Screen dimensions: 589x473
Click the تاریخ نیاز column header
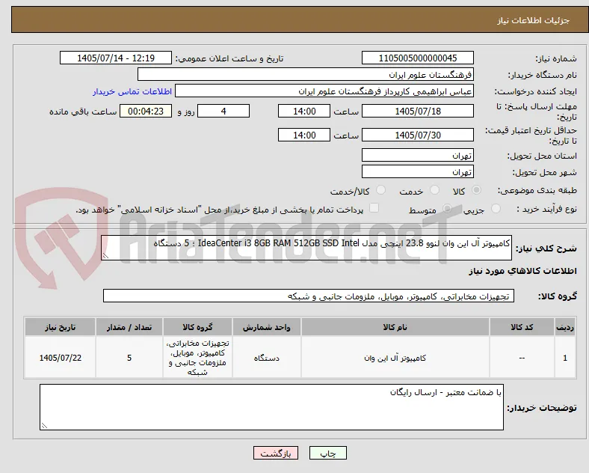(60, 327)
